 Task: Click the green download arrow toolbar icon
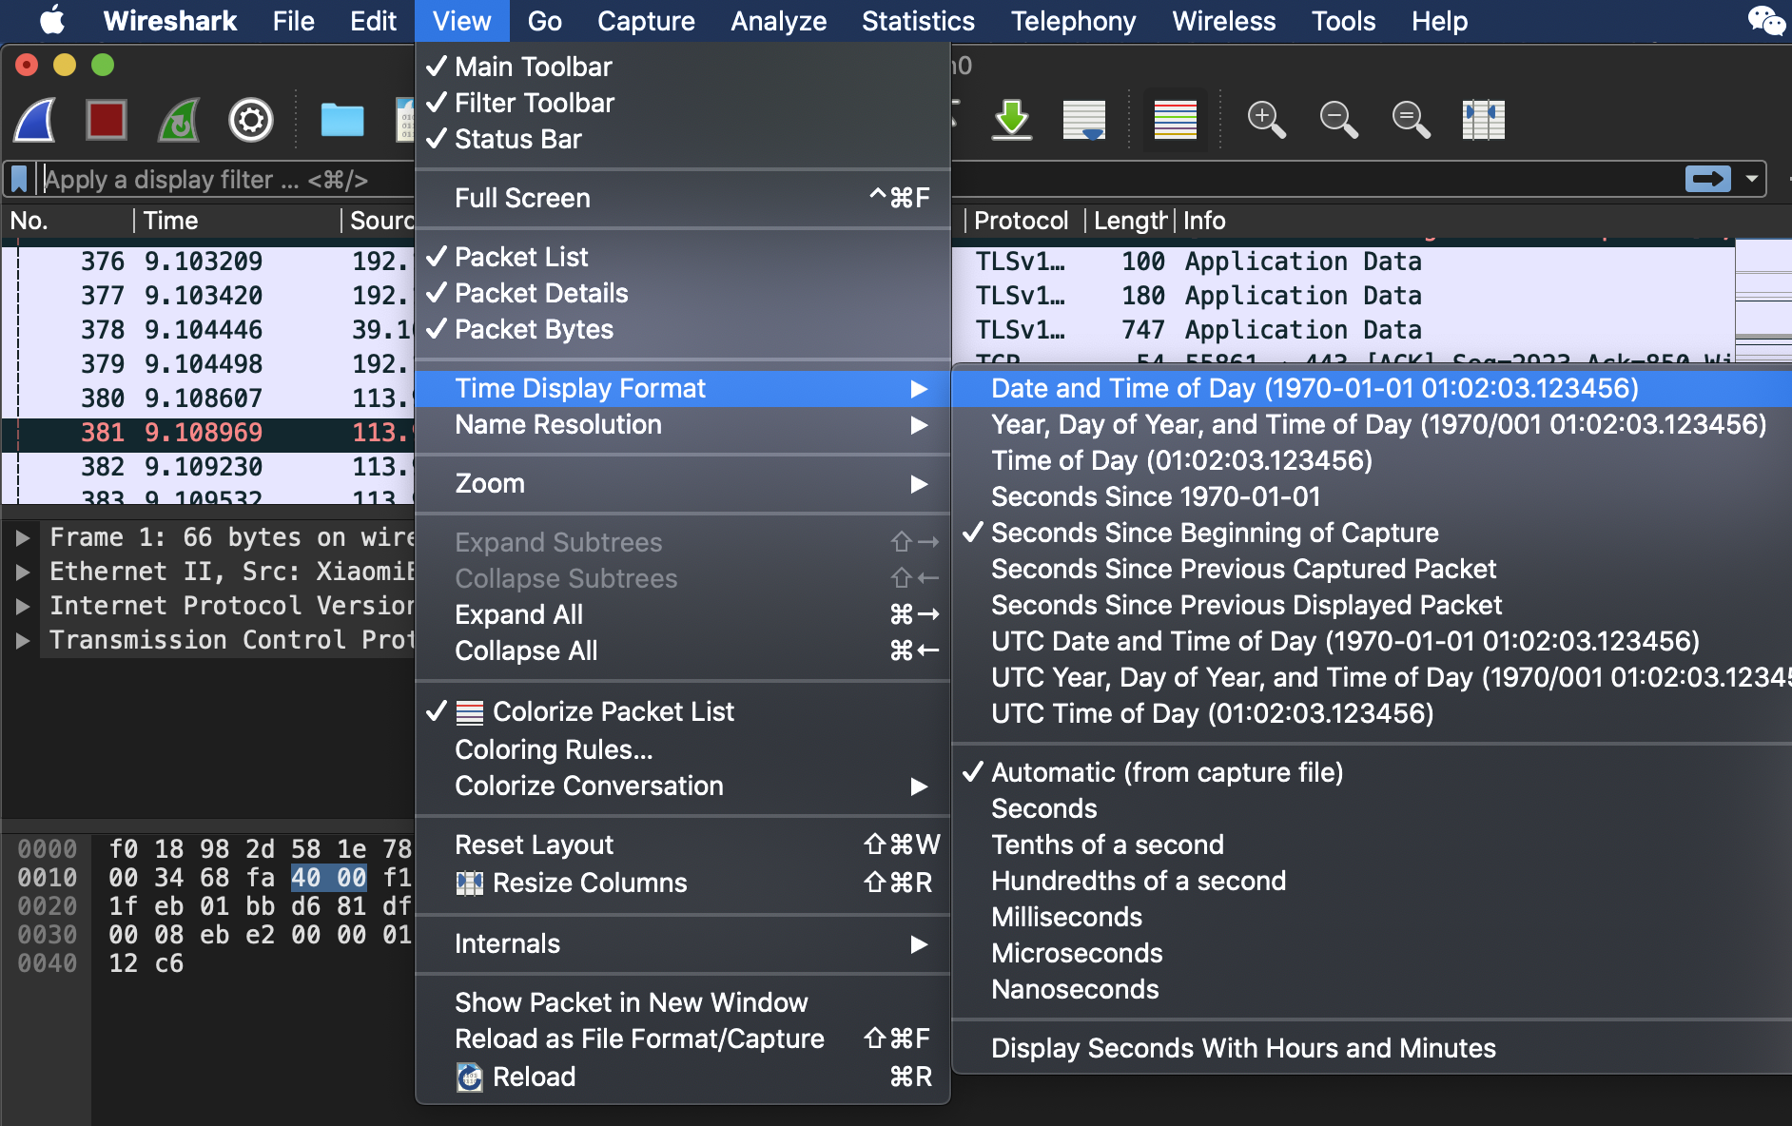tap(1012, 120)
